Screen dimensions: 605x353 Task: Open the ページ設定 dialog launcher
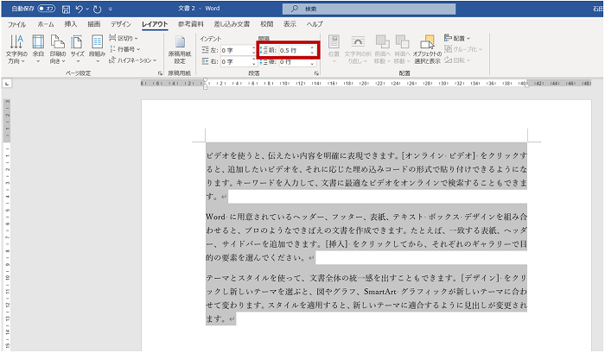(161, 74)
